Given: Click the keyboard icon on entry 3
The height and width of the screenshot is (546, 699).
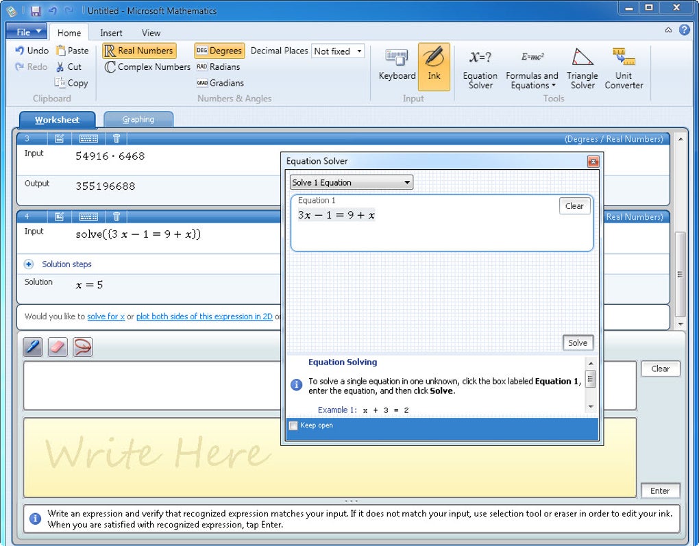Looking at the screenshot, I should (88, 138).
